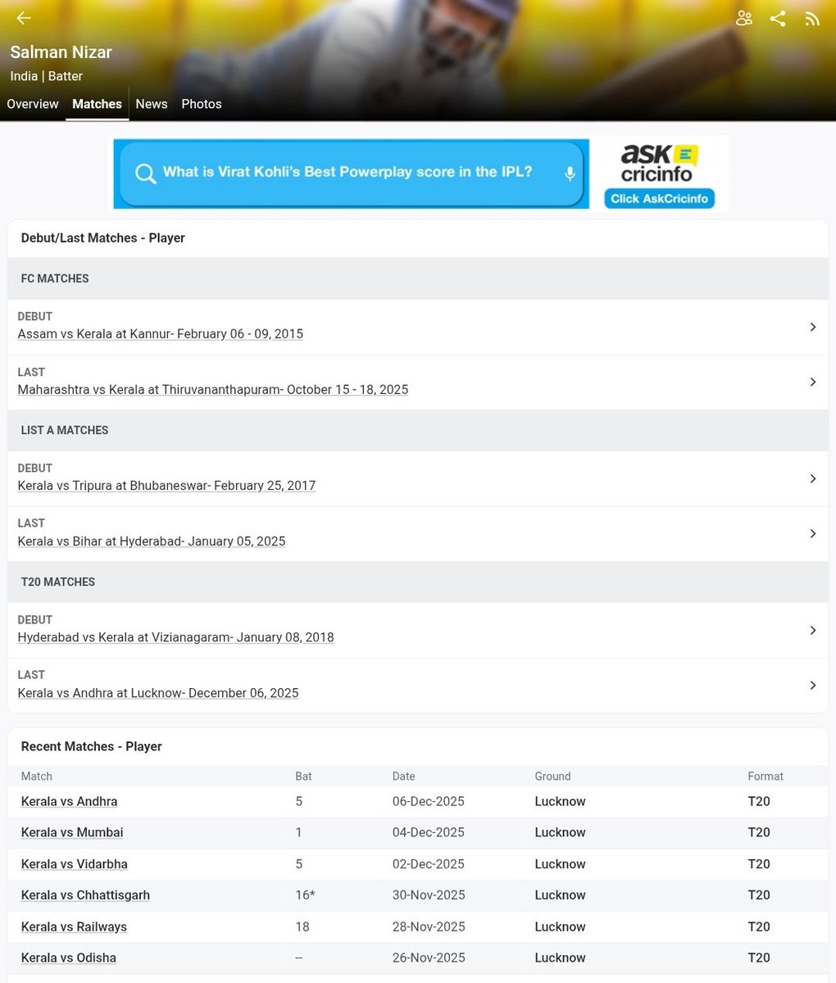
Task: Select the Matches tab
Action: [97, 104]
